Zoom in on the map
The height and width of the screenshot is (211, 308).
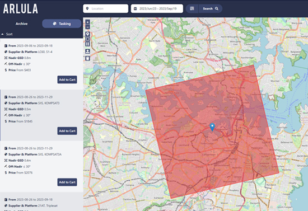coord(87,22)
